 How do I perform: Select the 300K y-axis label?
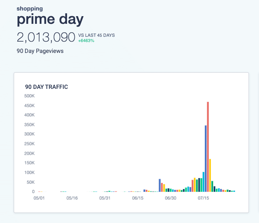29,134
